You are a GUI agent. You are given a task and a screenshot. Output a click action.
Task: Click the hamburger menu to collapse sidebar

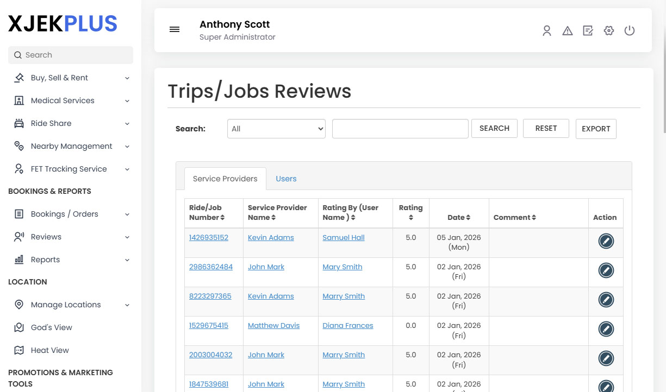tap(174, 29)
